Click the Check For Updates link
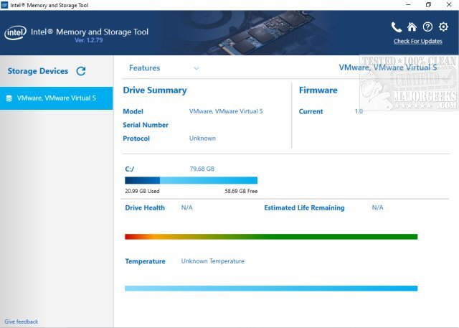 418,41
